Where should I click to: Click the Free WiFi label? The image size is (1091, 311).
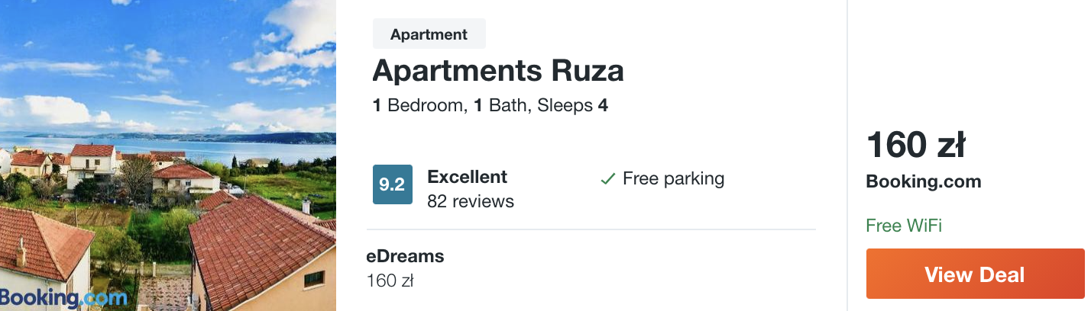point(904,226)
